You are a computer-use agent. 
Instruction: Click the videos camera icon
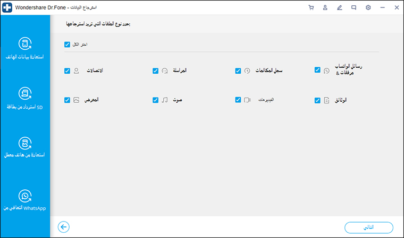247,100
